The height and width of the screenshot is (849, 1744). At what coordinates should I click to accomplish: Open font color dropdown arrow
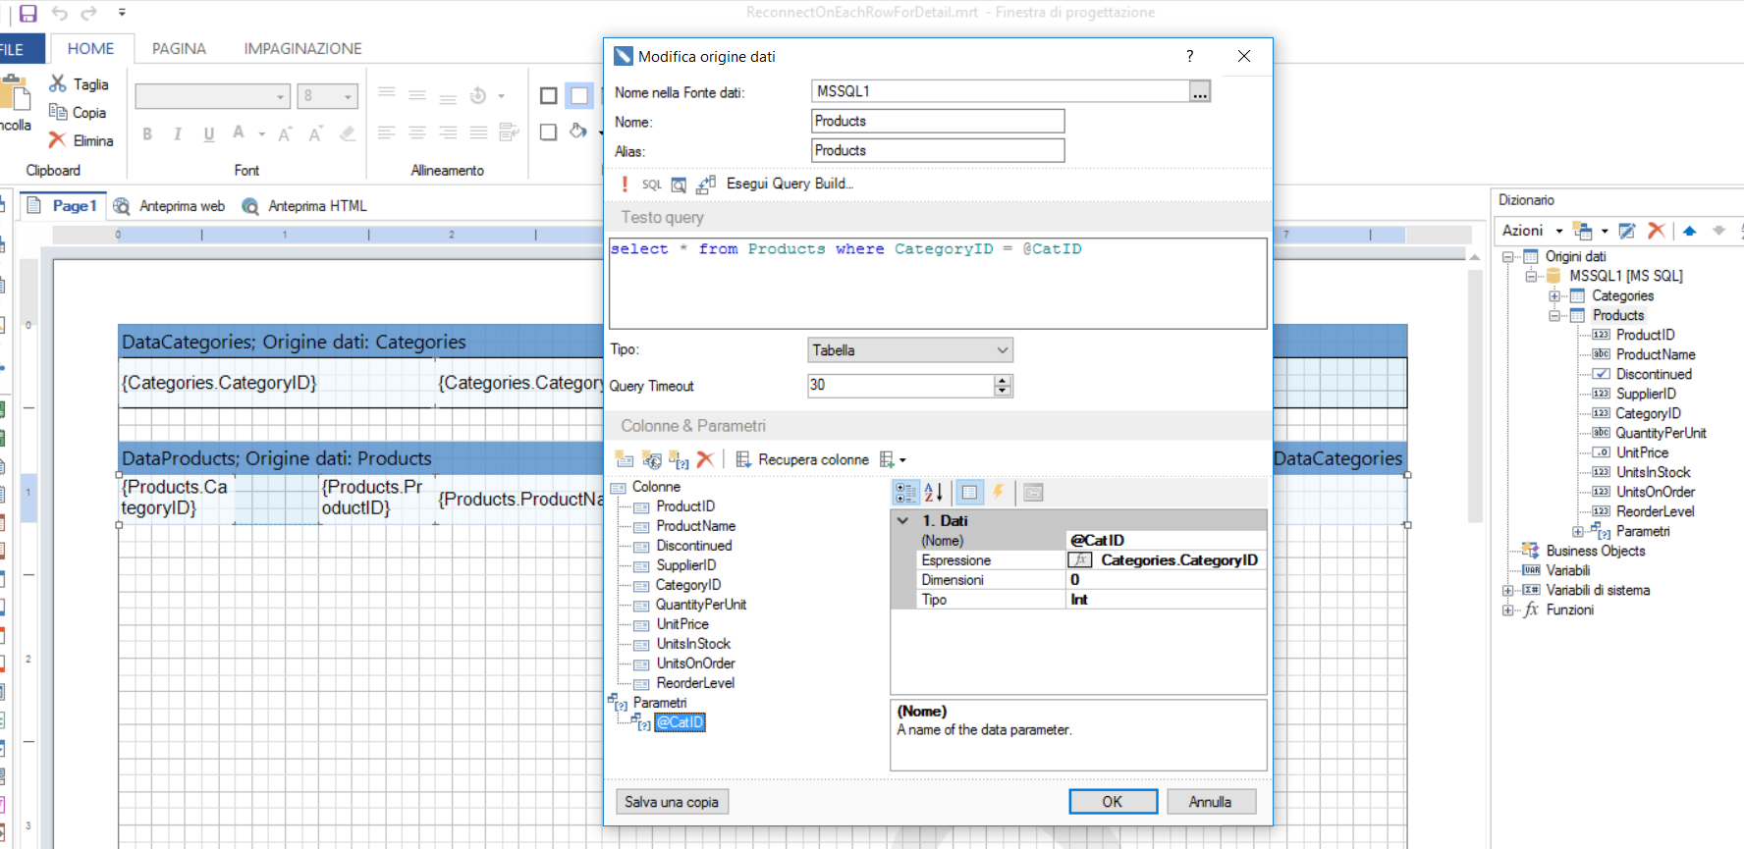tap(262, 134)
